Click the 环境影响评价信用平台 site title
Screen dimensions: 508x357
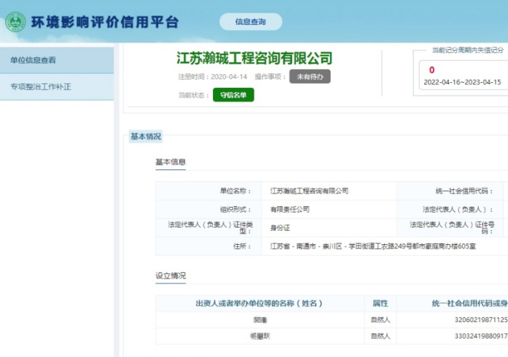click(104, 21)
